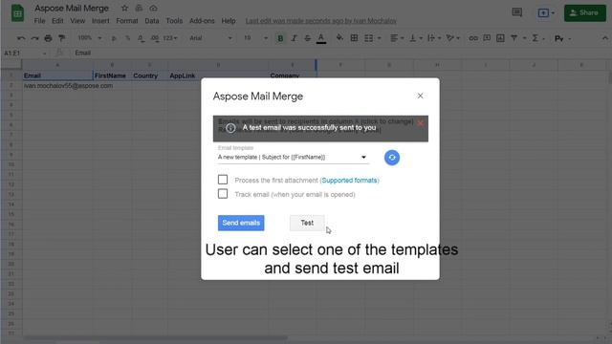Open the font size dropdown
Image resolution: width=612 pixels, height=344 pixels.
click(255, 38)
